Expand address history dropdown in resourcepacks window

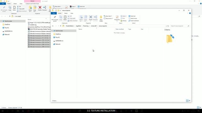(x=166, y=26)
